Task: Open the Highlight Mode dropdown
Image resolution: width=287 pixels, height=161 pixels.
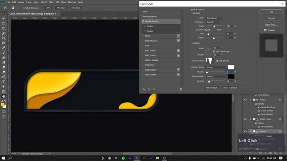Action: 216,68
